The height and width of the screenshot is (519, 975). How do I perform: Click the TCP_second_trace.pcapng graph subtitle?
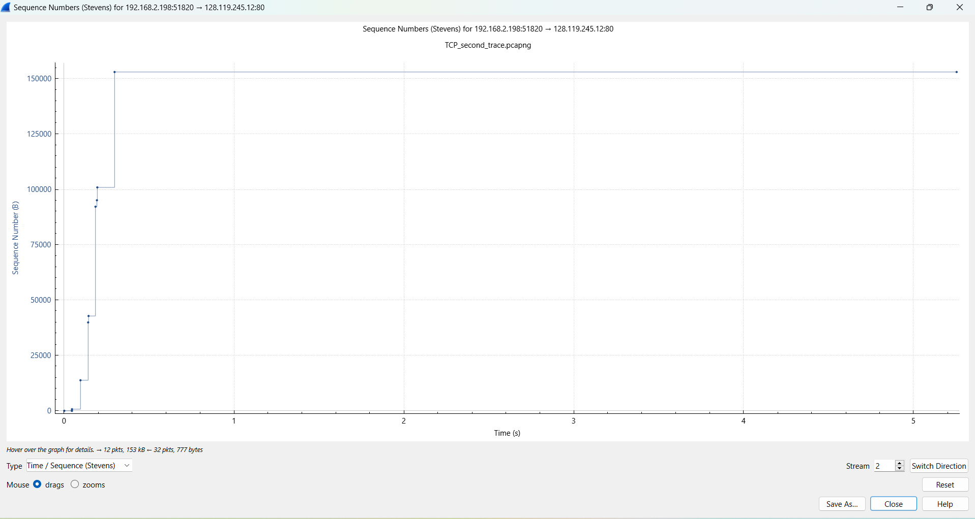(x=488, y=45)
